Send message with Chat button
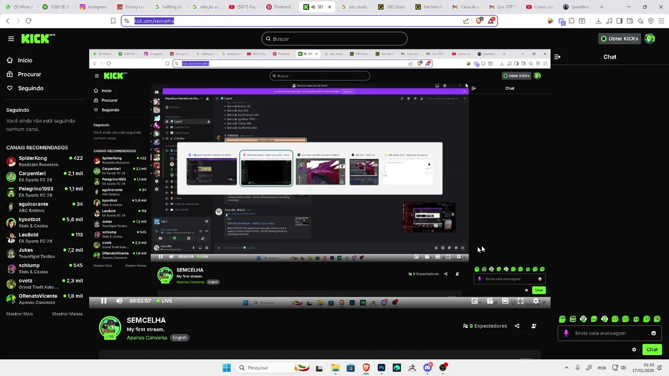Image resolution: width=669 pixels, height=376 pixels. pos(652,349)
